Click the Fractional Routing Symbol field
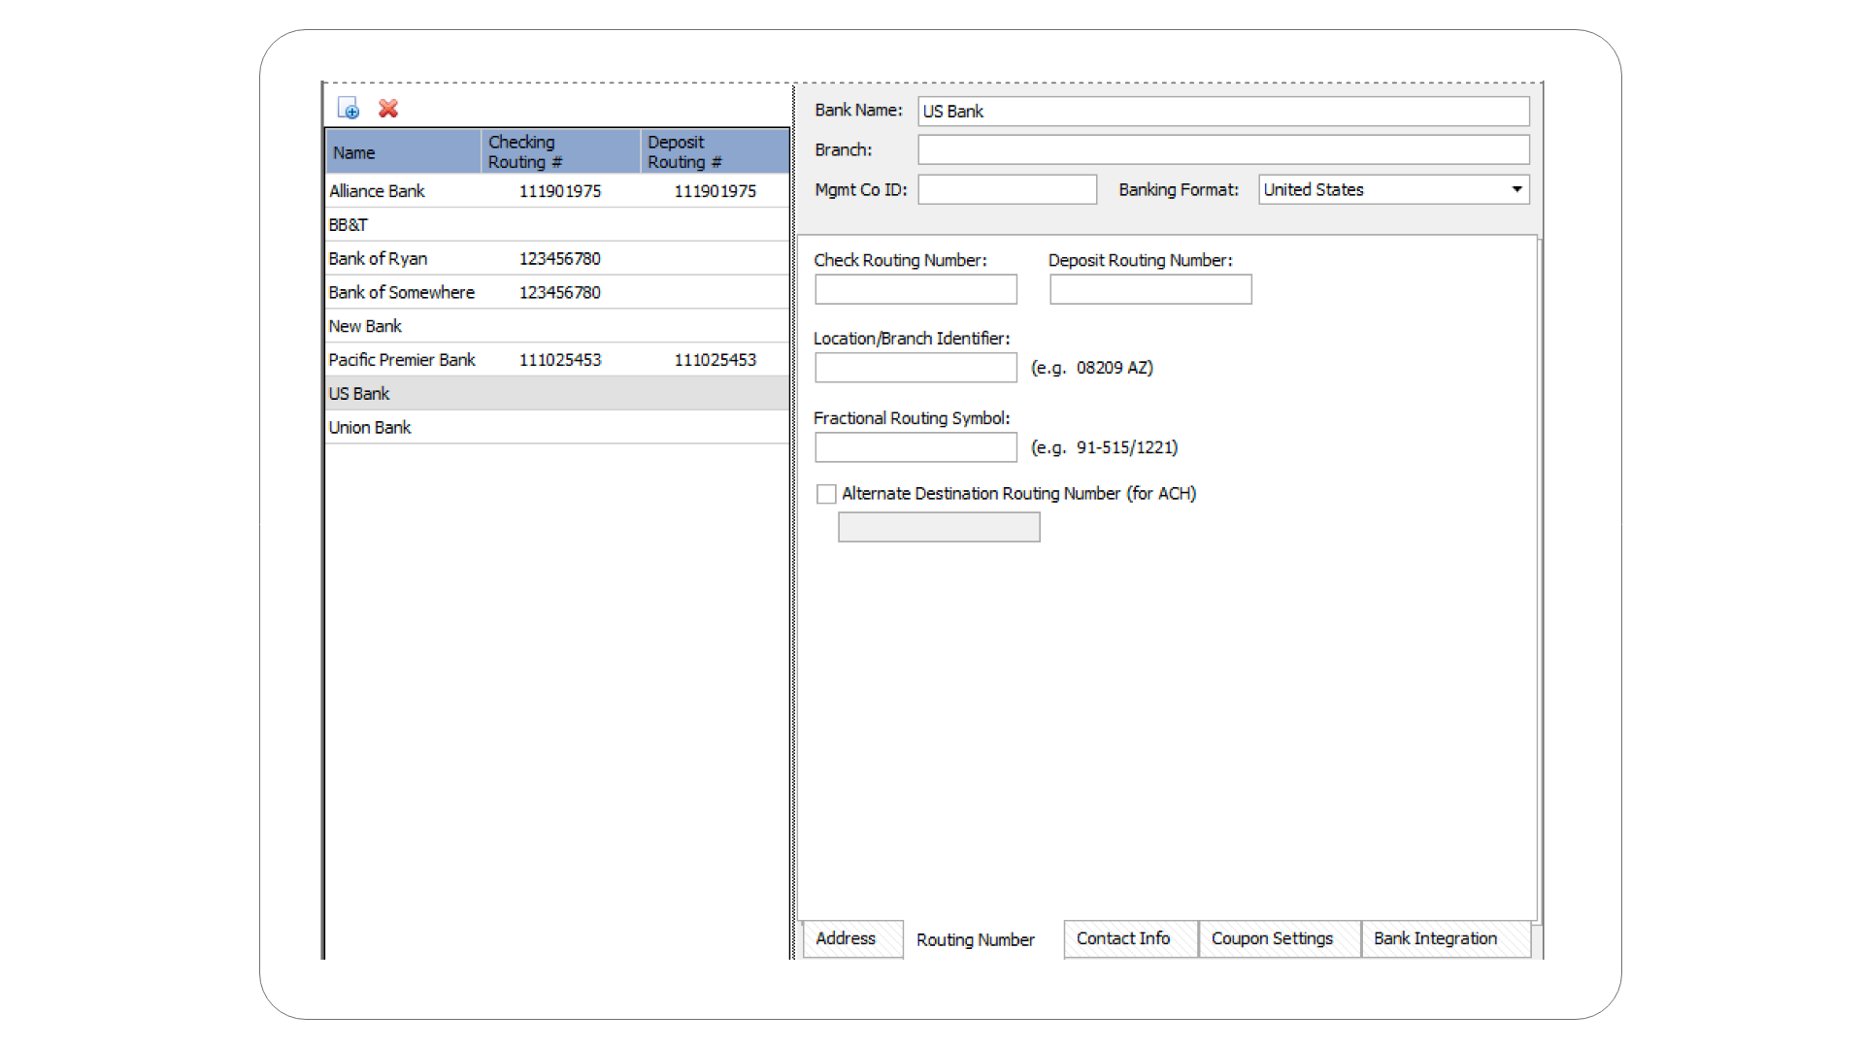 [915, 447]
